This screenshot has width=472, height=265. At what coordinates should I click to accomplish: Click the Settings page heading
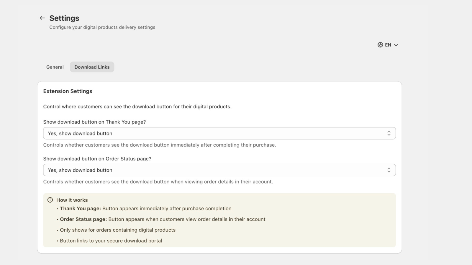click(x=64, y=18)
